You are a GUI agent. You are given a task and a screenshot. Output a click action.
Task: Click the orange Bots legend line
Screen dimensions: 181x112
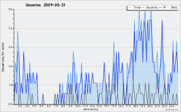pos(168,8)
